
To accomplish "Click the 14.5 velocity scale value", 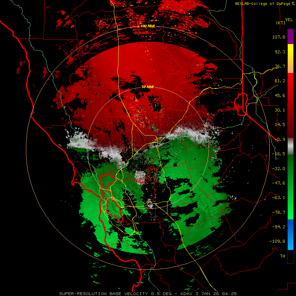I will (280, 125).
